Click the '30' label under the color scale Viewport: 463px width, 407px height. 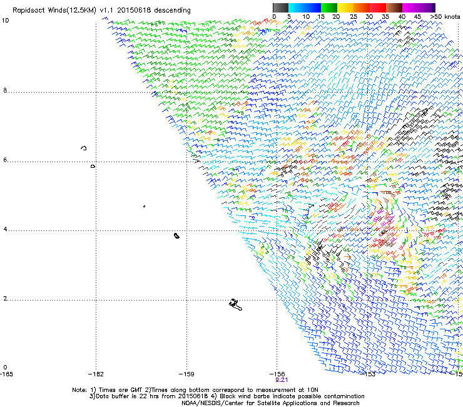tap(369, 17)
